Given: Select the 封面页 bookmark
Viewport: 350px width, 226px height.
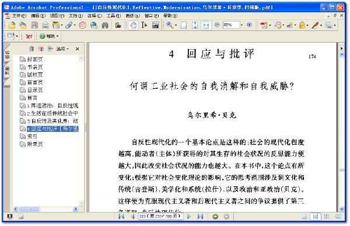Looking at the screenshot, I should coord(35,59).
